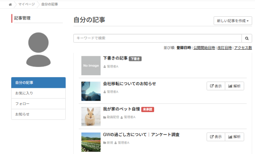Select 自分の記事 breadcrumb item

coord(49,4)
